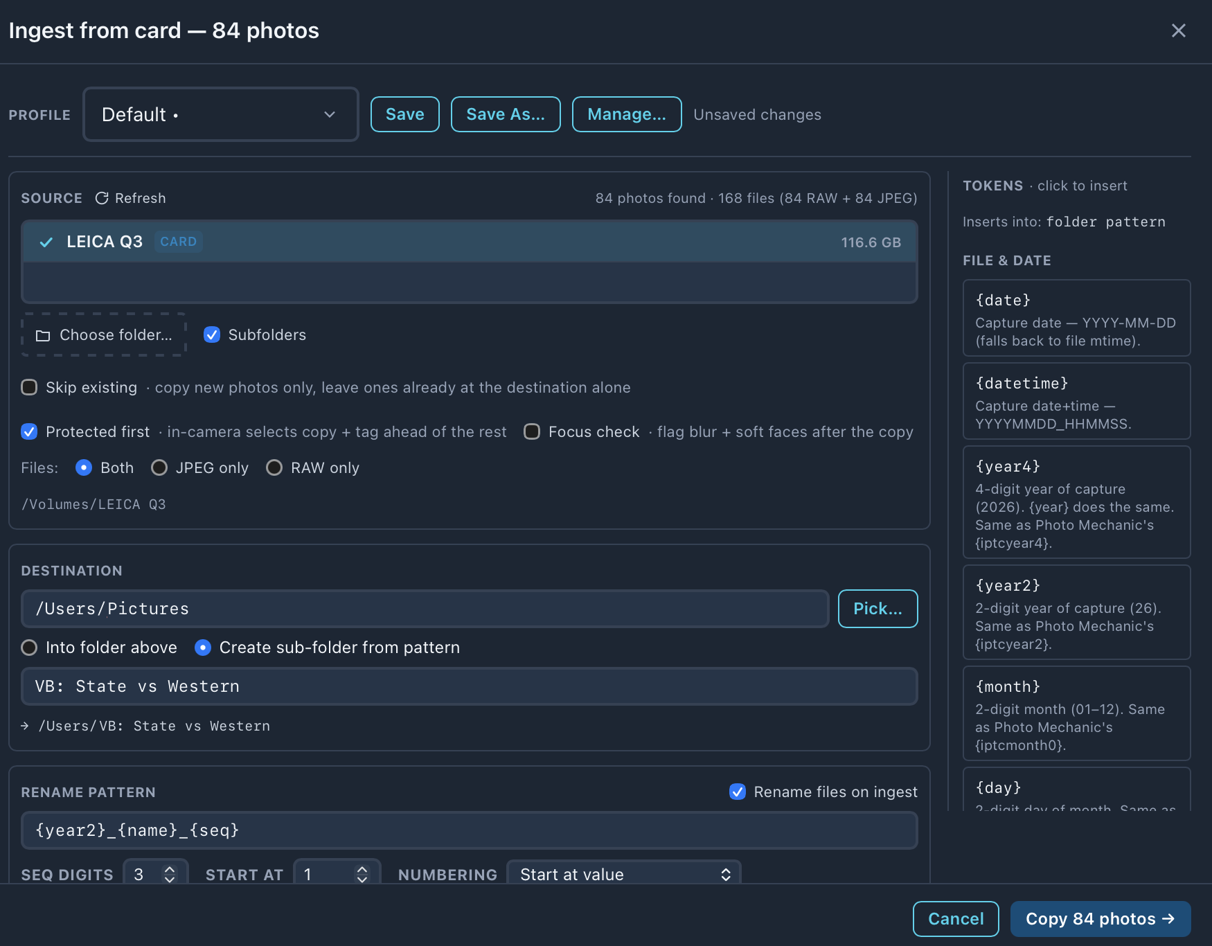The width and height of the screenshot is (1212, 946).
Task: Click Pick... destination button
Action: tap(877, 609)
